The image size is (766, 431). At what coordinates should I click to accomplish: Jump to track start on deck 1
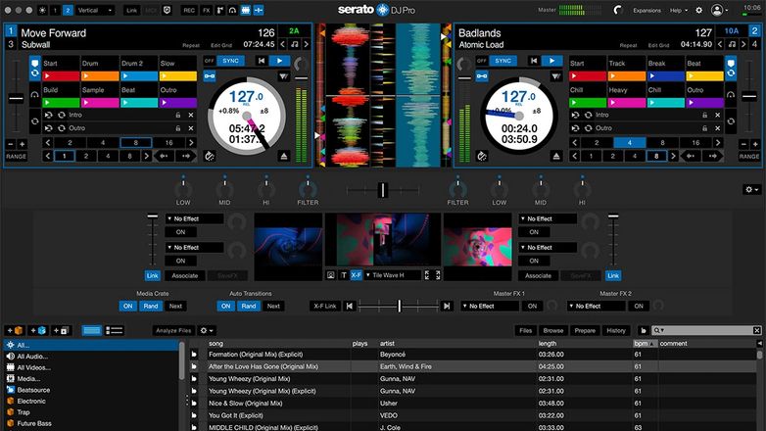(262, 61)
